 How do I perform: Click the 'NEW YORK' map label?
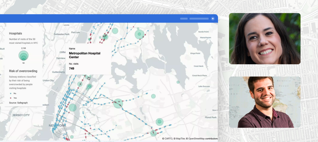tap(57, 126)
